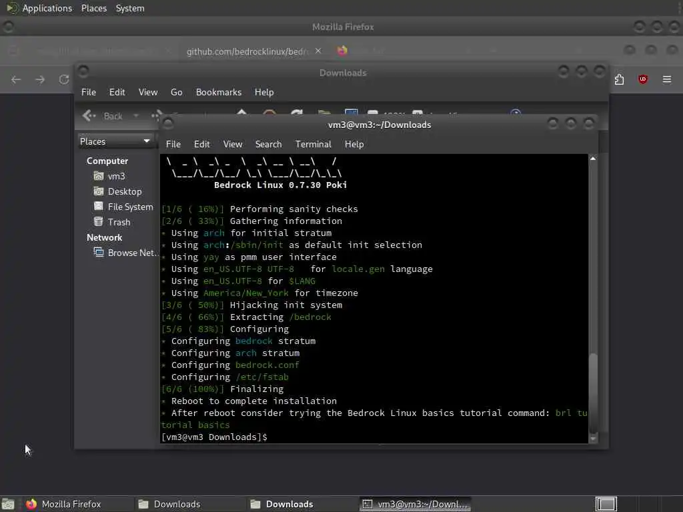
Task: Open the terminal Edit menu
Action: [x=201, y=144]
